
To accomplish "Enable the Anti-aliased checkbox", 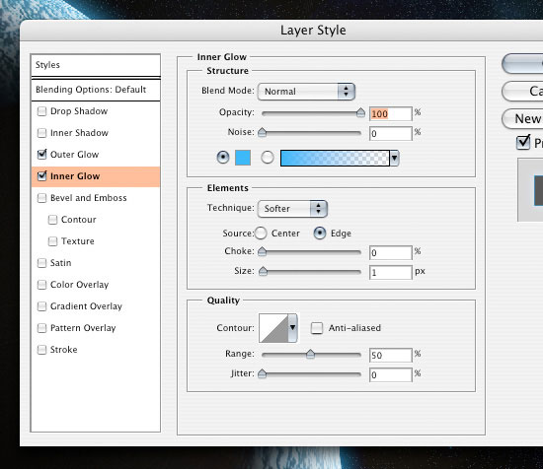I will tap(317, 328).
